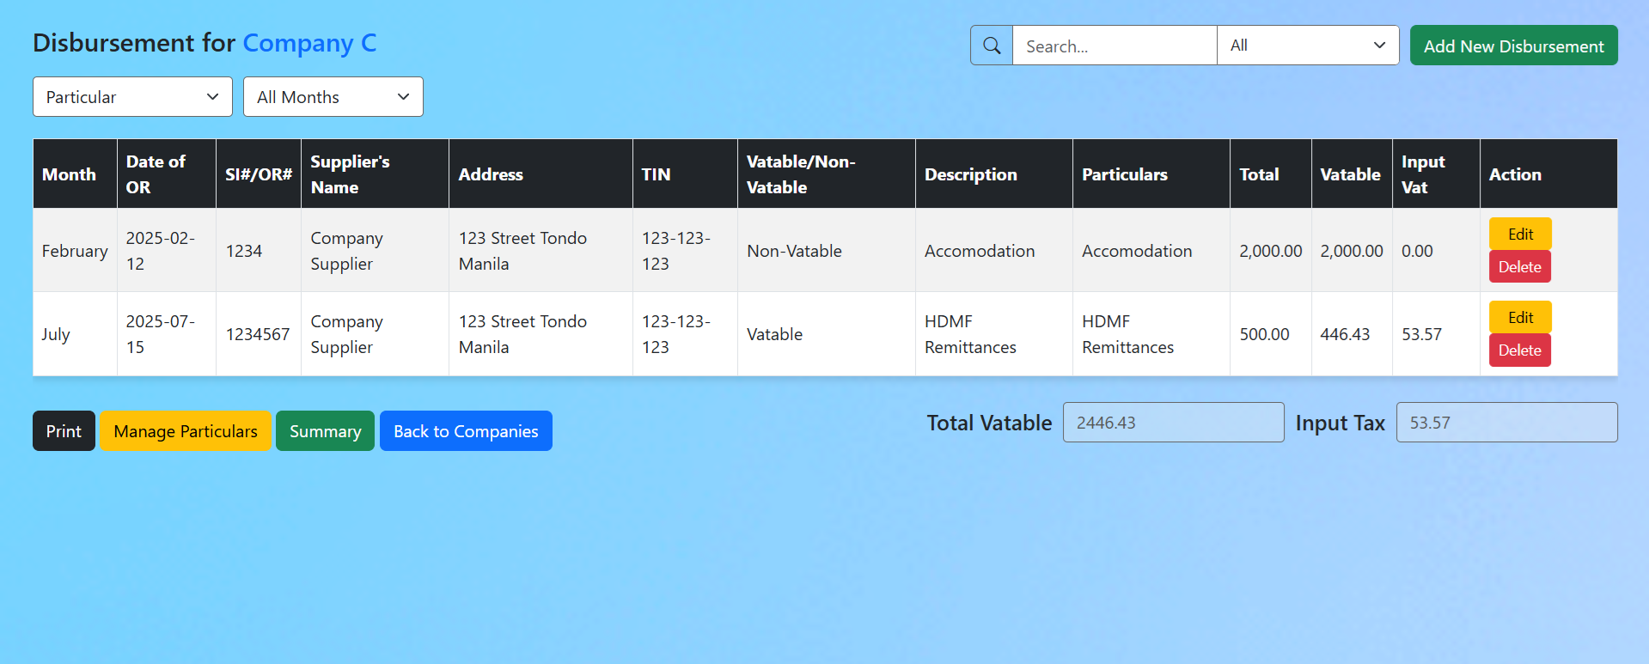Click the magnifying glass search icon
This screenshot has width=1649, height=664.
click(992, 46)
